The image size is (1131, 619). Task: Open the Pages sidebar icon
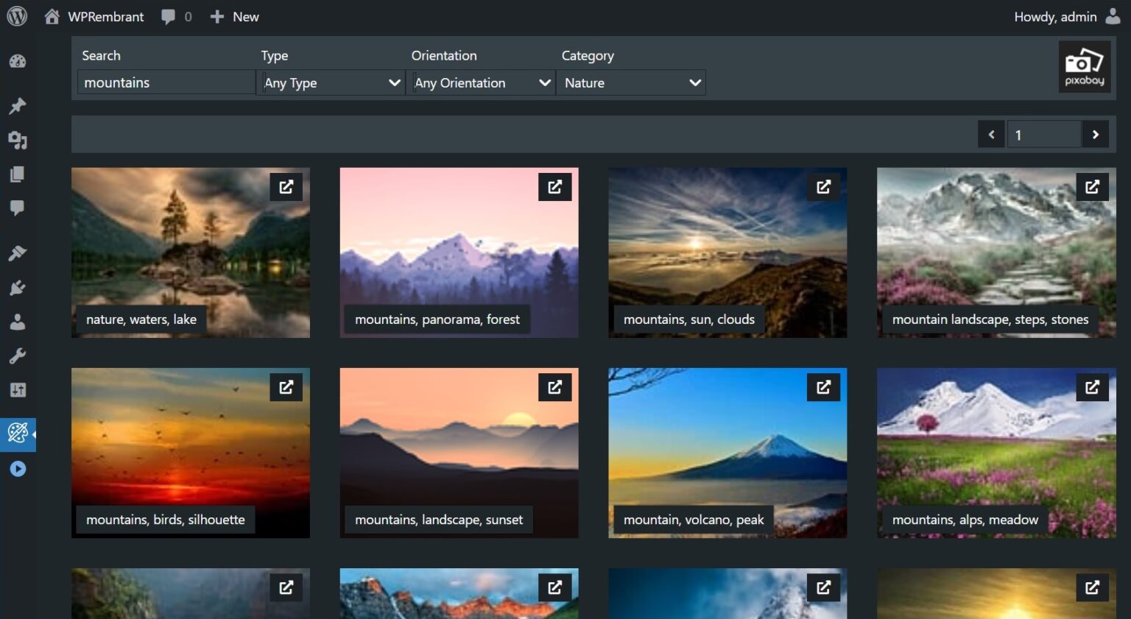point(18,174)
